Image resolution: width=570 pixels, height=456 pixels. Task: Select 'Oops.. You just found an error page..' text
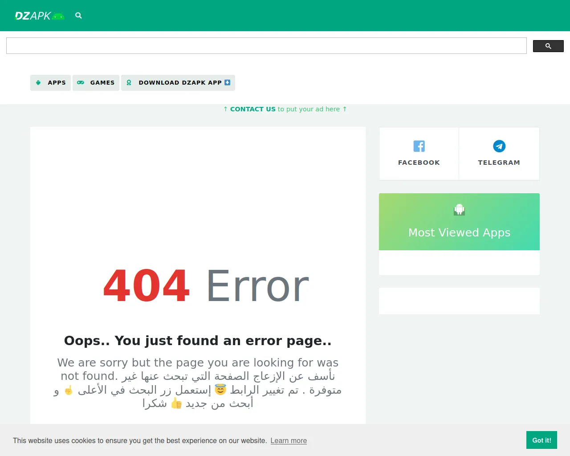(x=198, y=341)
